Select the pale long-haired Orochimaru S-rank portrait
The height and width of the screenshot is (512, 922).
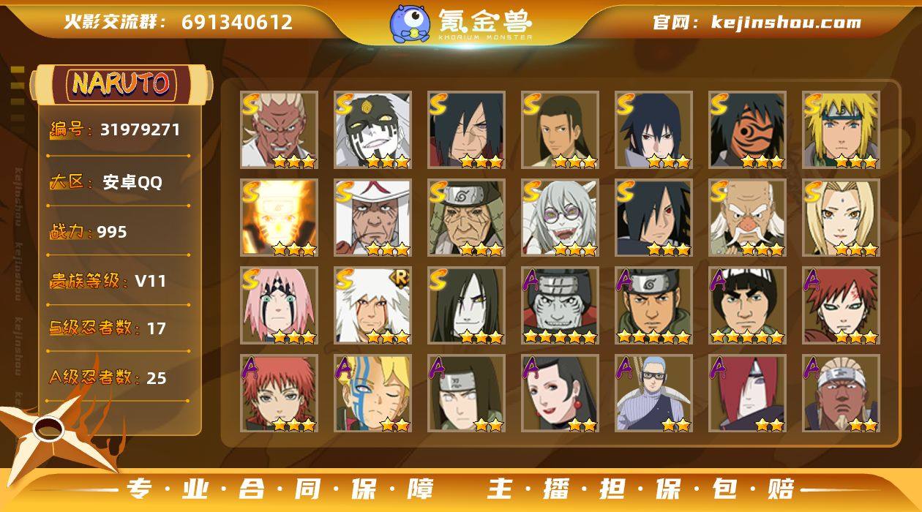click(x=466, y=306)
